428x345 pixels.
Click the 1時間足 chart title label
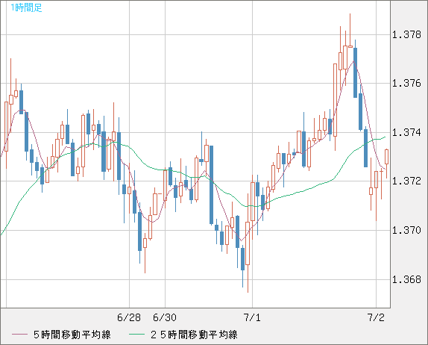click(26, 8)
